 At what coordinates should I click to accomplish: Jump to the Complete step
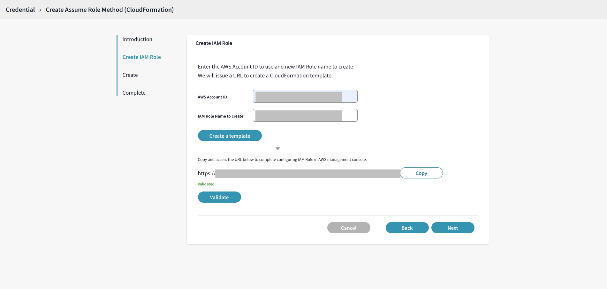pos(134,93)
